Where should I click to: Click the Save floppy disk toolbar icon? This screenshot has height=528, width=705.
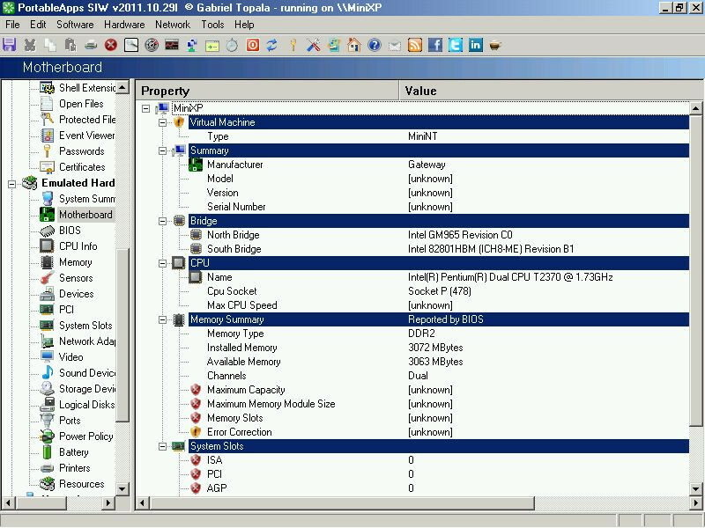(10, 45)
